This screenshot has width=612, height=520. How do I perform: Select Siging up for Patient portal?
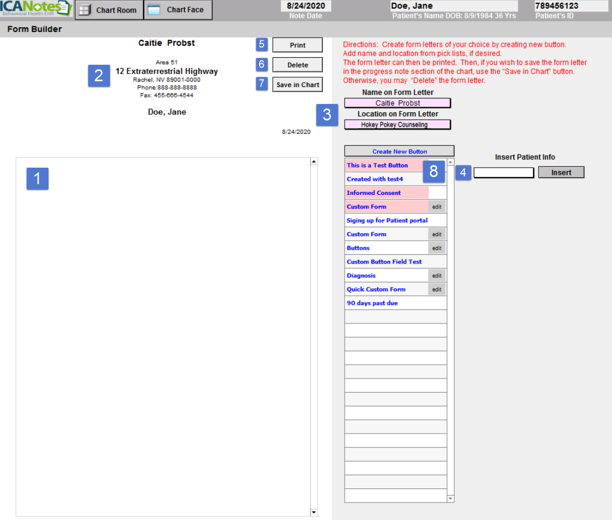[x=387, y=221]
